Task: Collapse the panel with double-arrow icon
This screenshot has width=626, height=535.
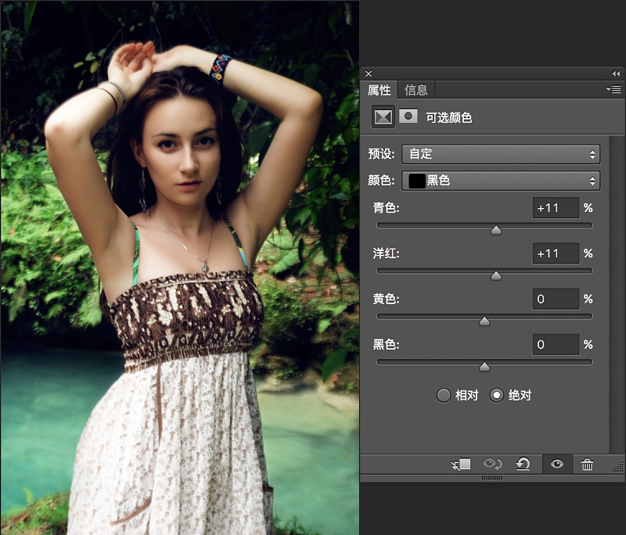Action: pyautogui.click(x=616, y=74)
